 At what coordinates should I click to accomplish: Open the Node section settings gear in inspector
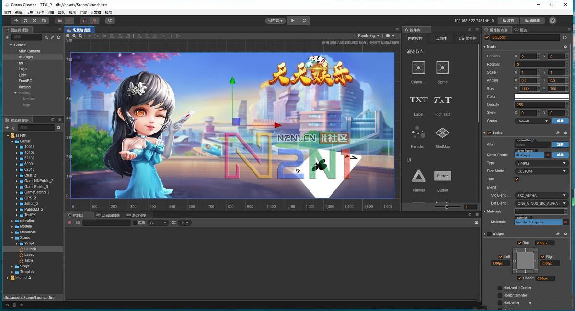pyautogui.click(x=565, y=46)
